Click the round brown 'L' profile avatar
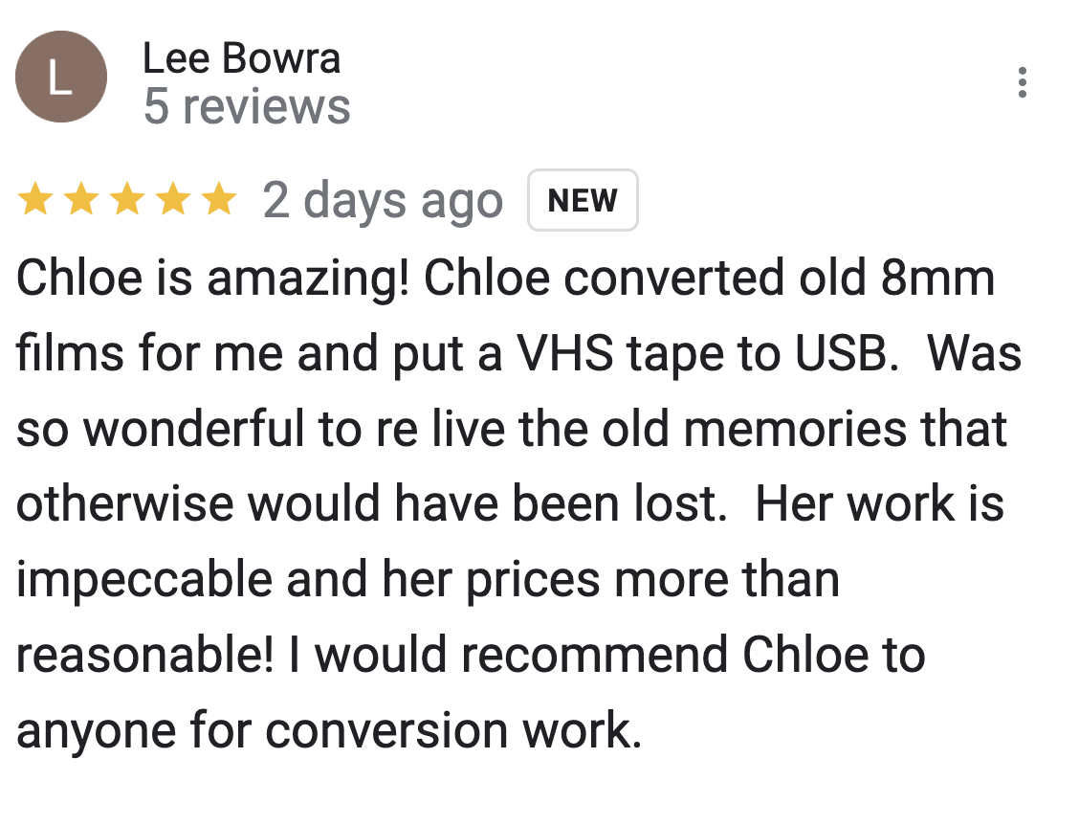Viewport: 1079px width, 825px height. click(x=61, y=77)
